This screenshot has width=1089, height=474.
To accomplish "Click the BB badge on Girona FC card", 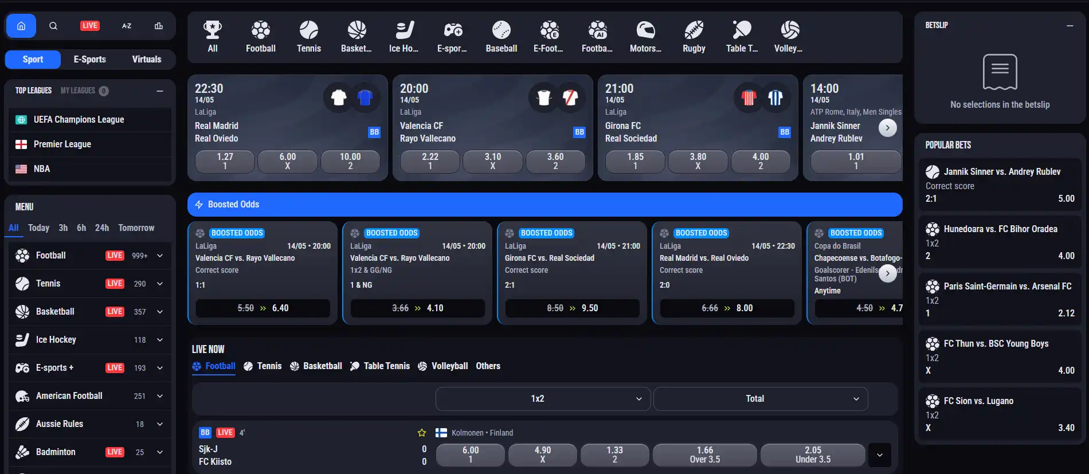I will click(x=785, y=132).
